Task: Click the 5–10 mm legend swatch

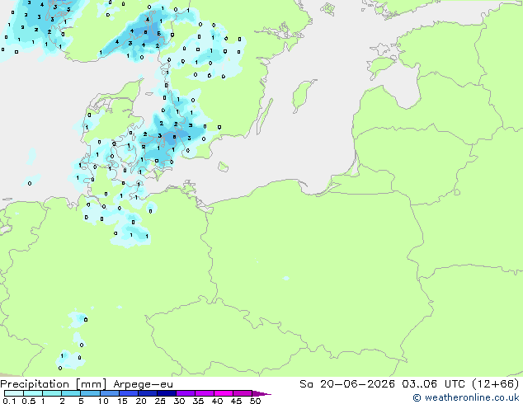Action: (x=90, y=393)
